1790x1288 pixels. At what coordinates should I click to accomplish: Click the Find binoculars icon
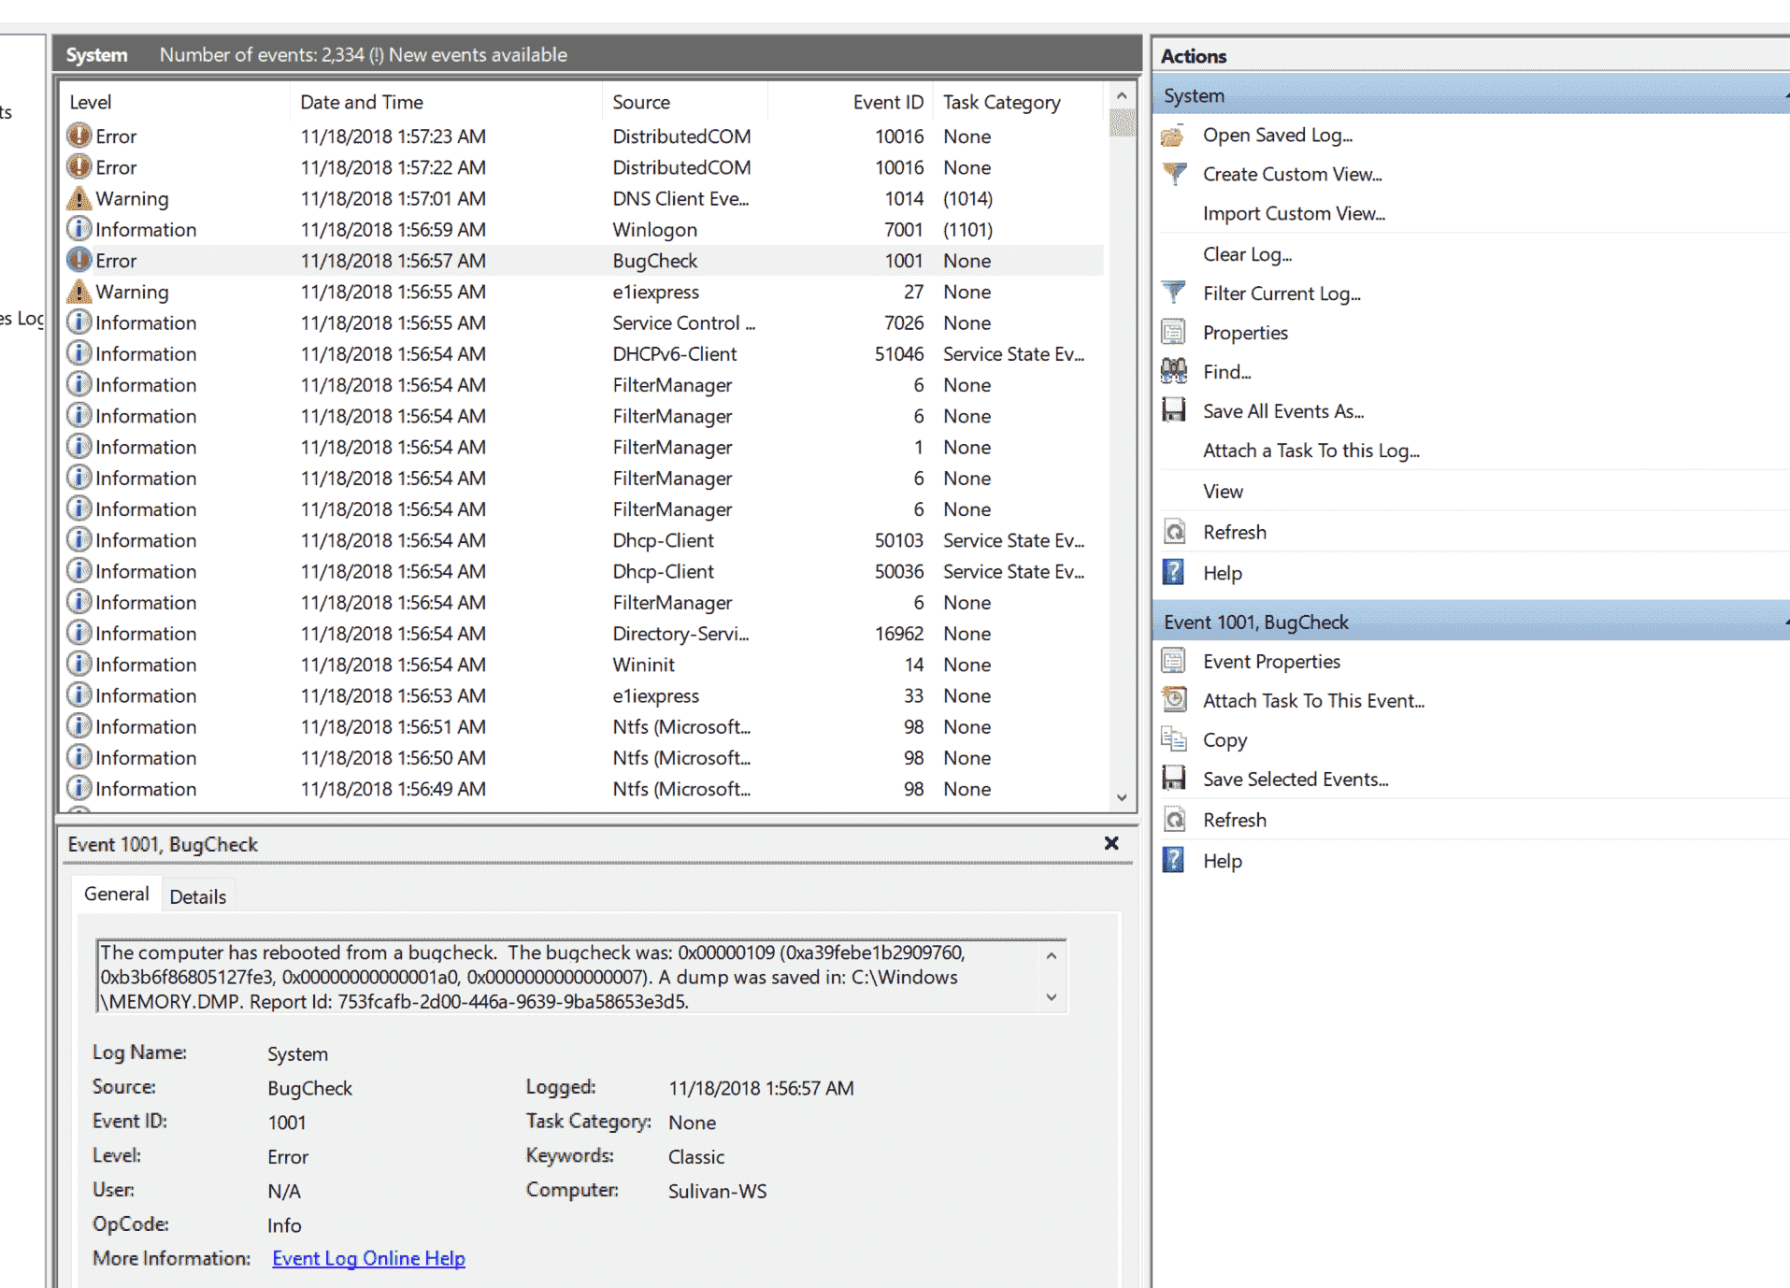tap(1173, 372)
